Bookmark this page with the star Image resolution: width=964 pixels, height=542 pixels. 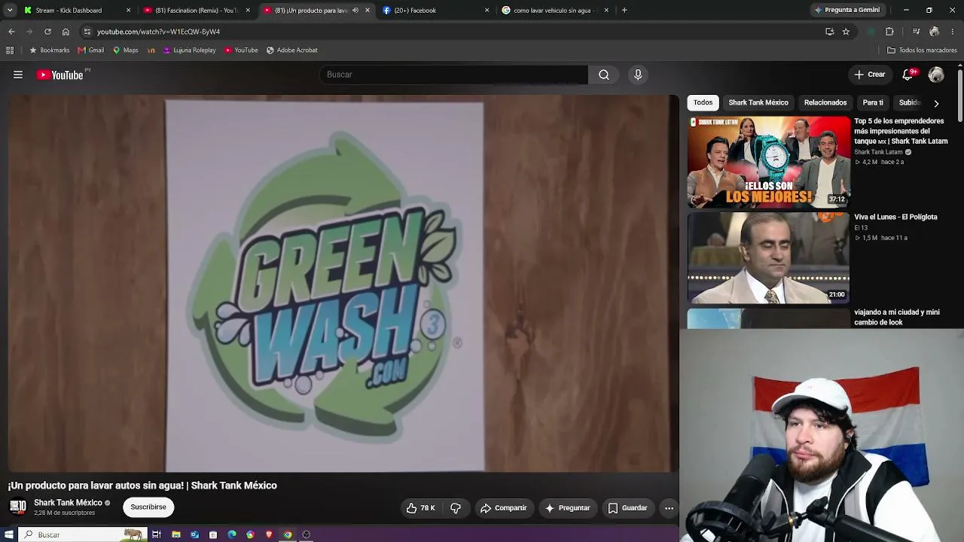(846, 32)
